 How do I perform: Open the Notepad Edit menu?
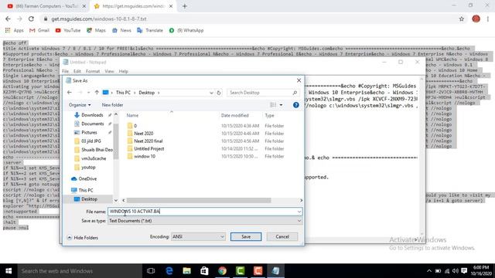pyautogui.click(x=77, y=71)
